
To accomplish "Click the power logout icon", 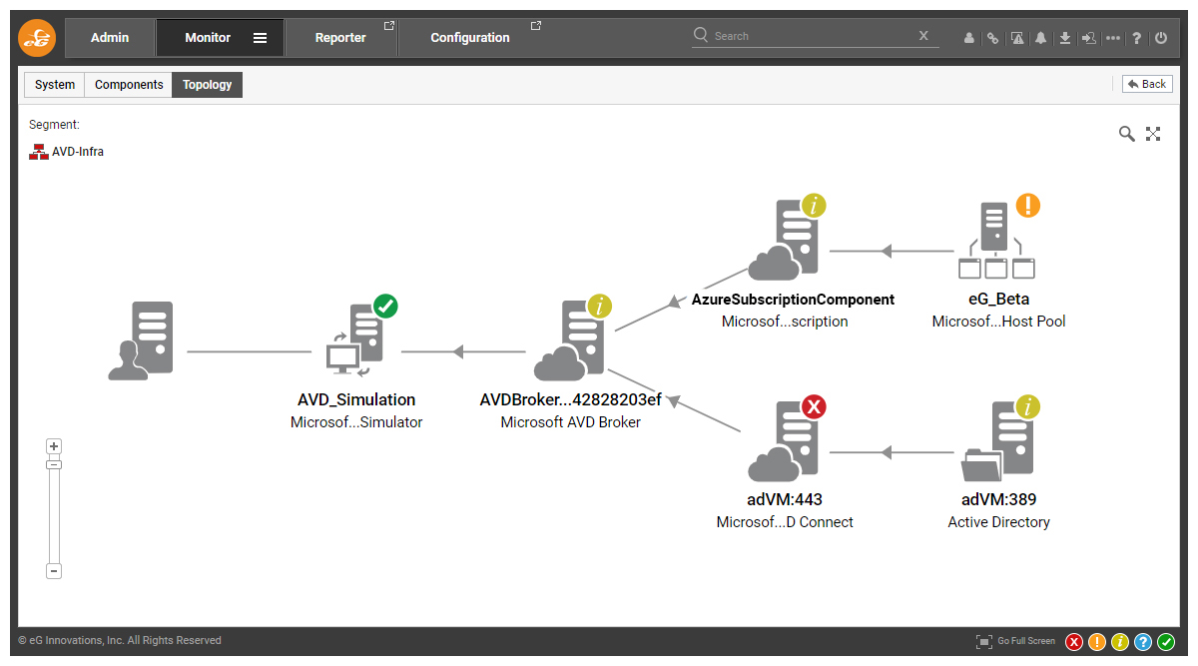I will [x=1161, y=38].
